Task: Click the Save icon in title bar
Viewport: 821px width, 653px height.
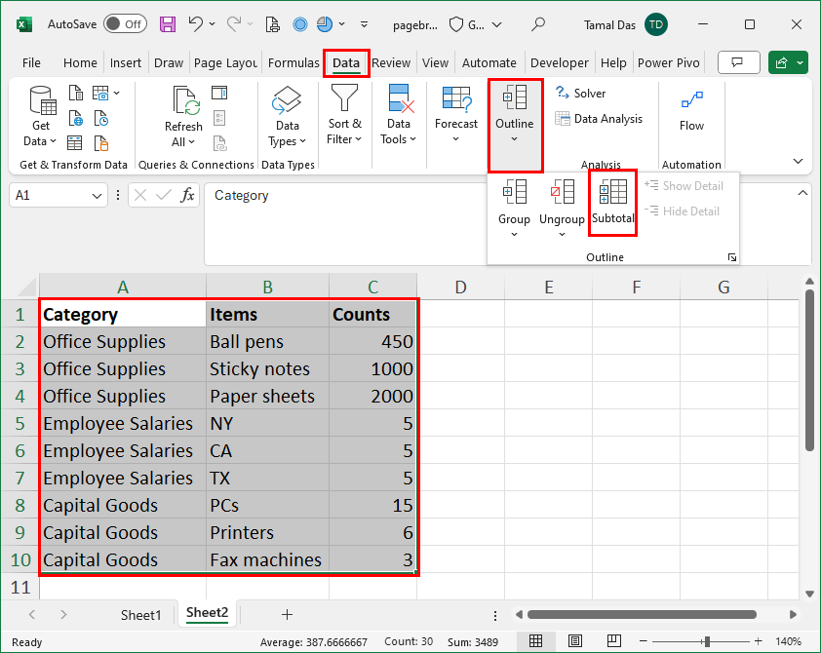Action: (x=168, y=24)
